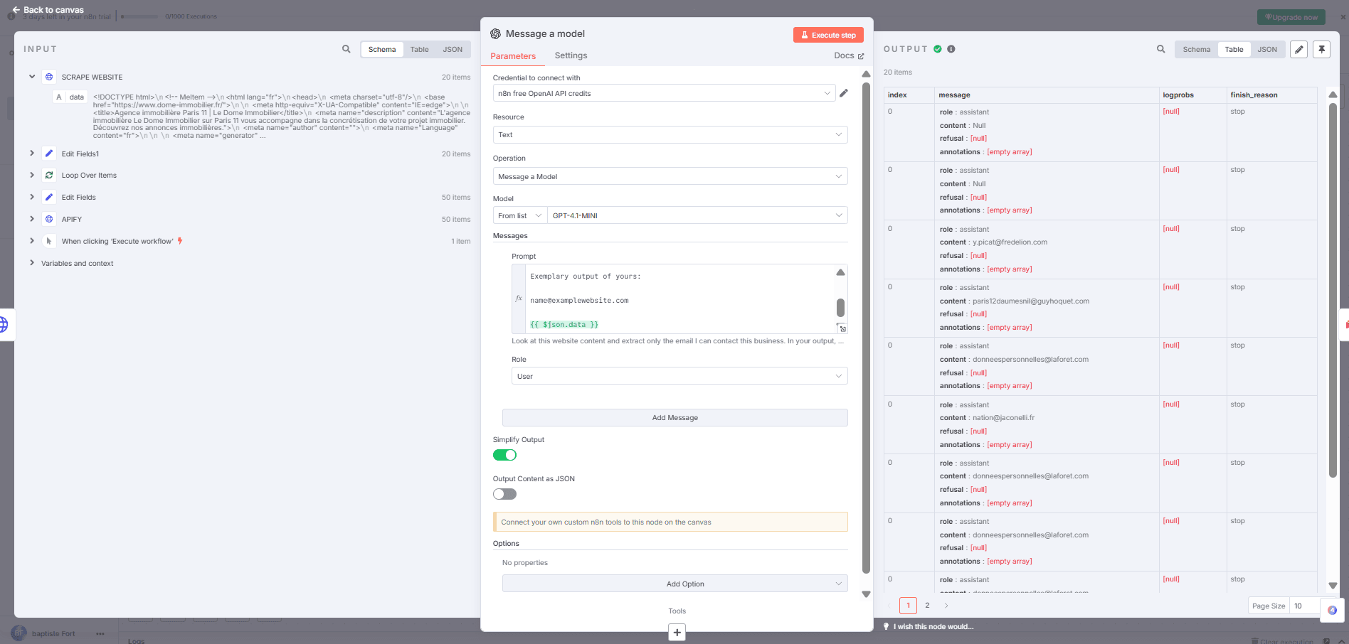Select the Output panel Schema view tab
The height and width of the screenshot is (644, 1349).
(1196, 49)
